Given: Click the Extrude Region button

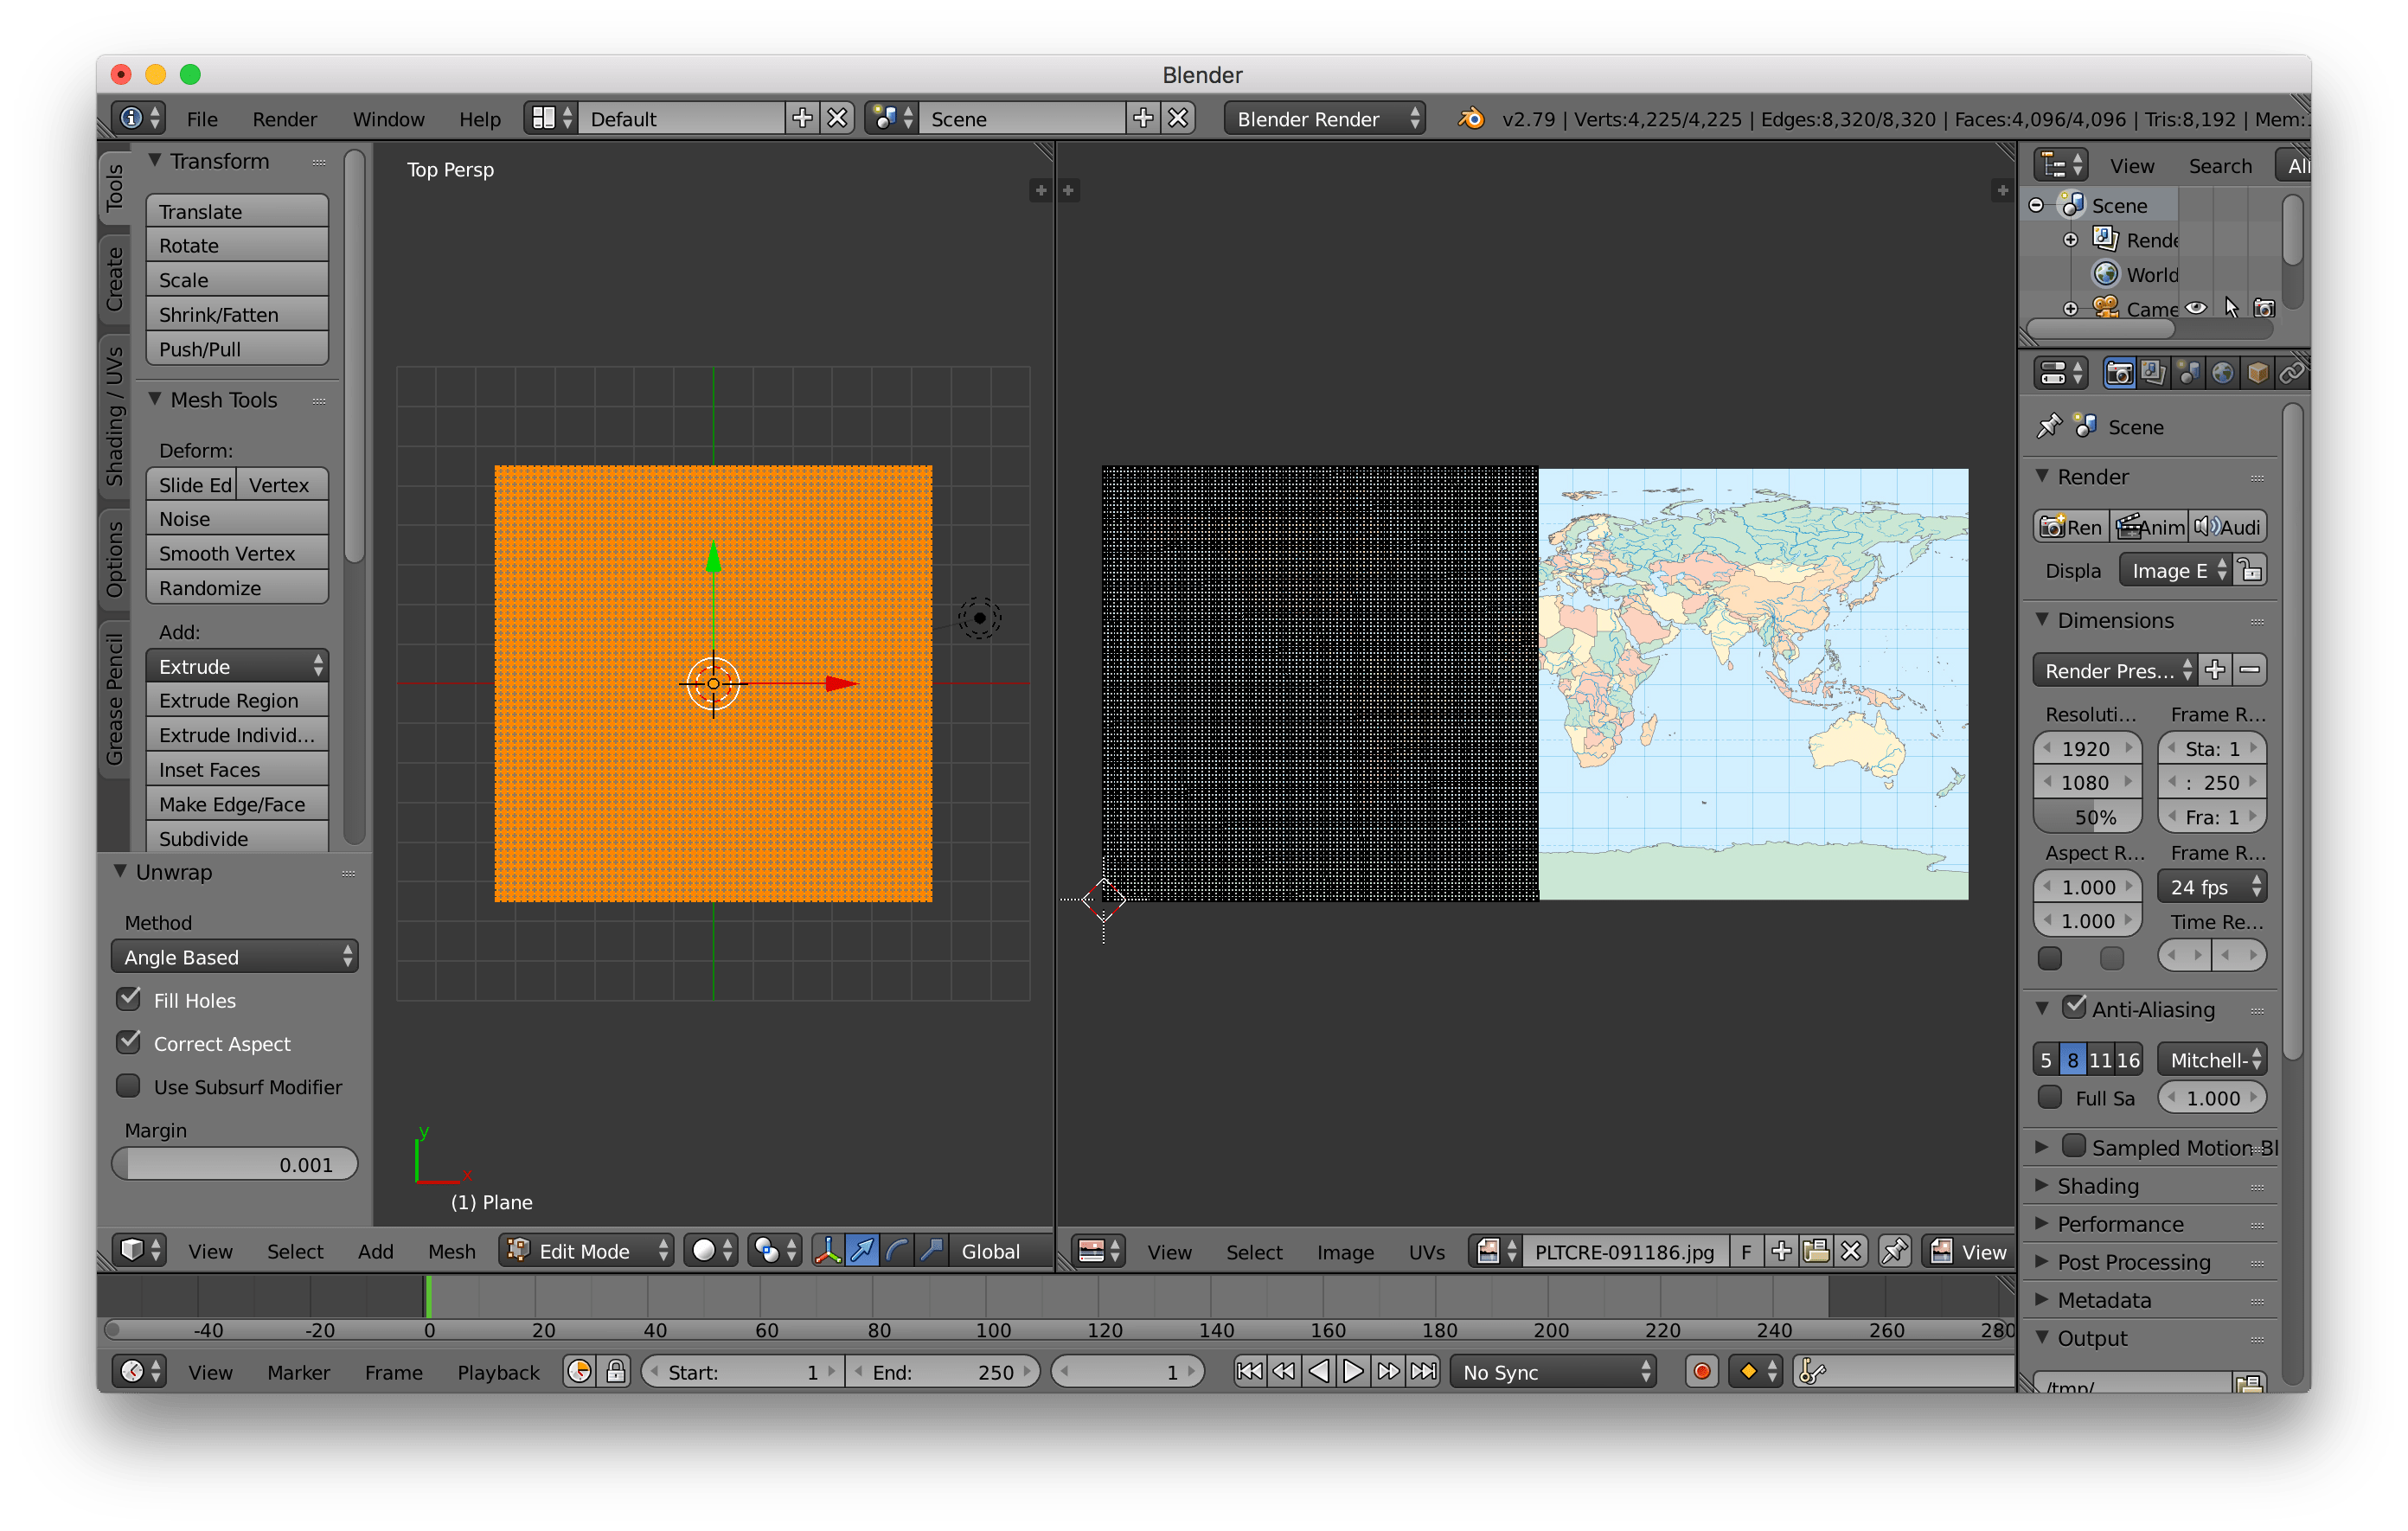Looking at the screenshot, I should (237, 700).
